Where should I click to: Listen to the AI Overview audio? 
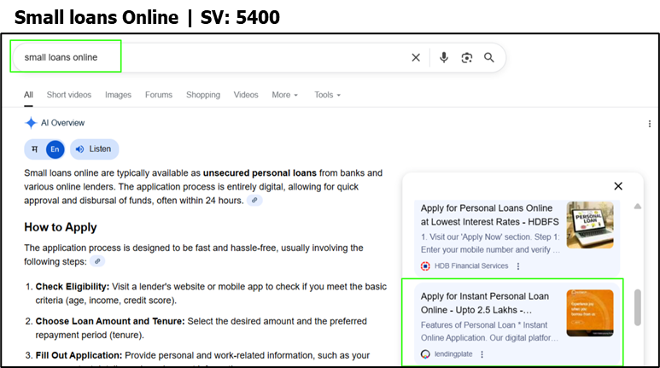[x=94, y=149]
